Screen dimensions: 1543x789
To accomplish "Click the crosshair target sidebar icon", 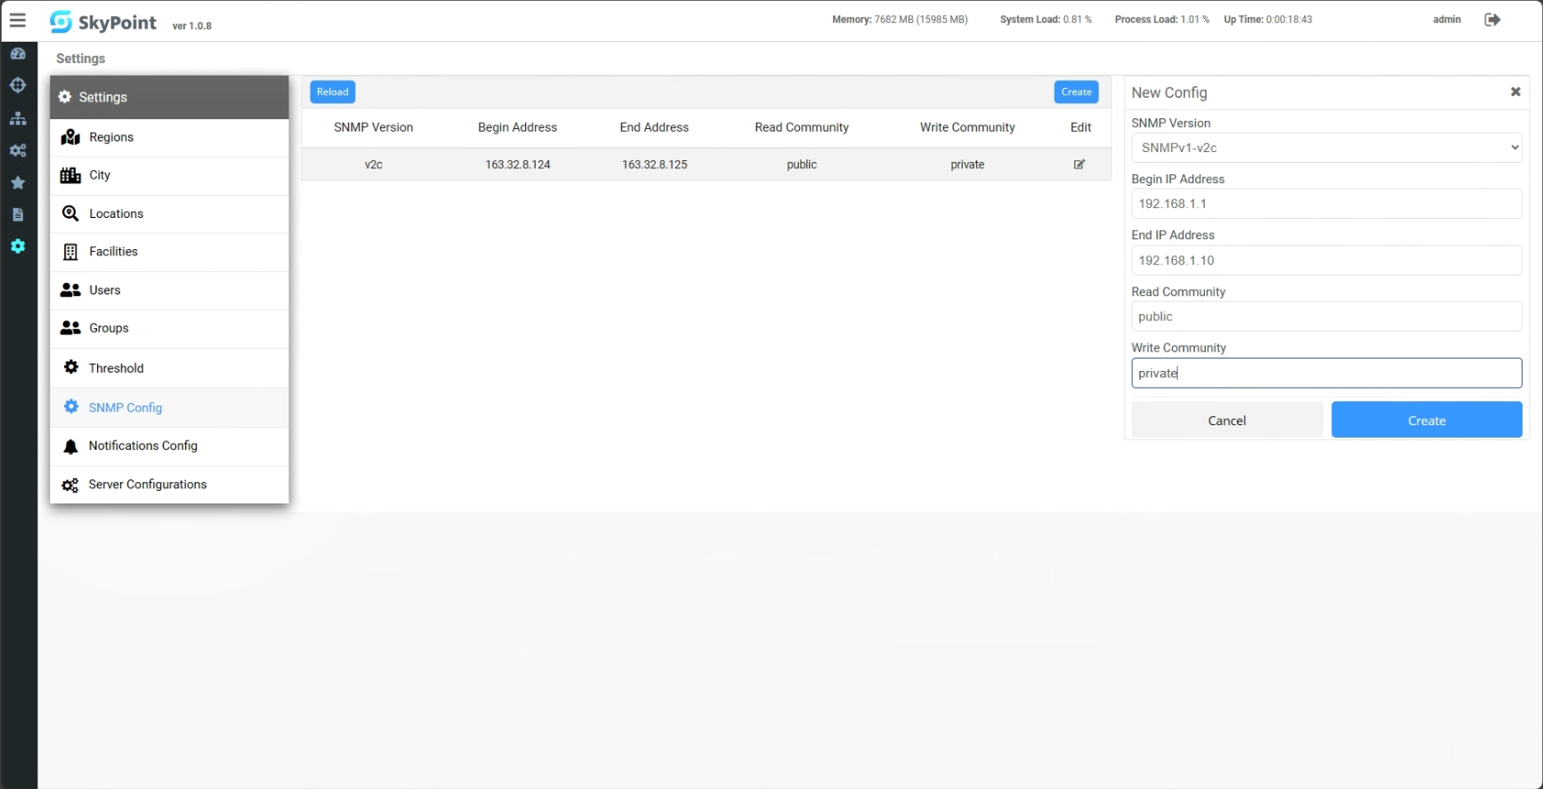I will click(x=18, y=85).
